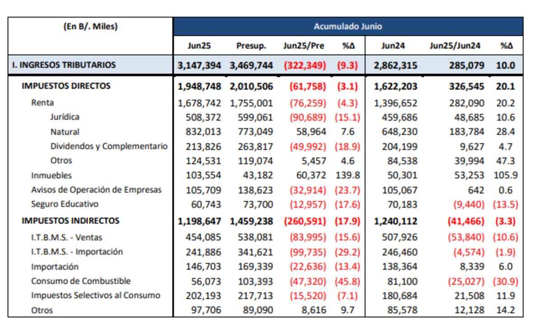Screen dimensions: 542x330
Task: Select the "Jun25/Jun24" column header
Action: 454,46
